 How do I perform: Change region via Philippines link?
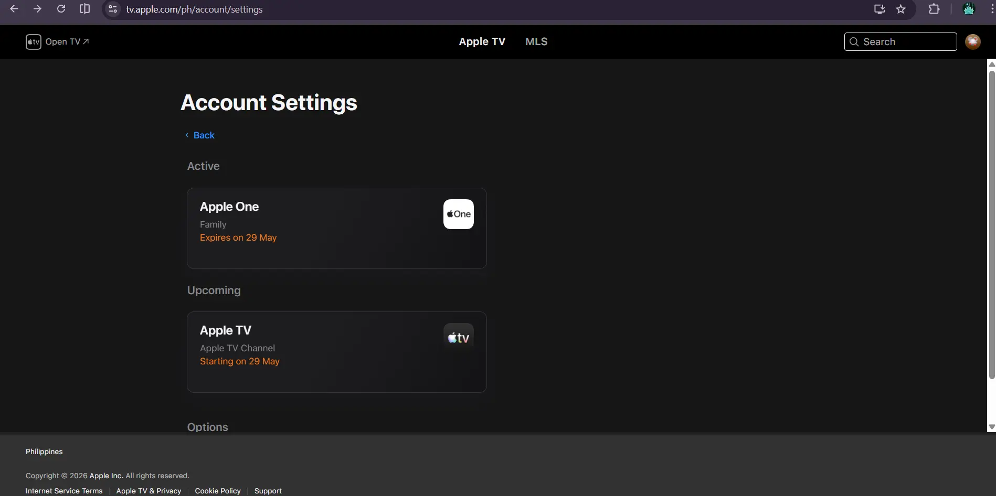click(x=44, y=451)
